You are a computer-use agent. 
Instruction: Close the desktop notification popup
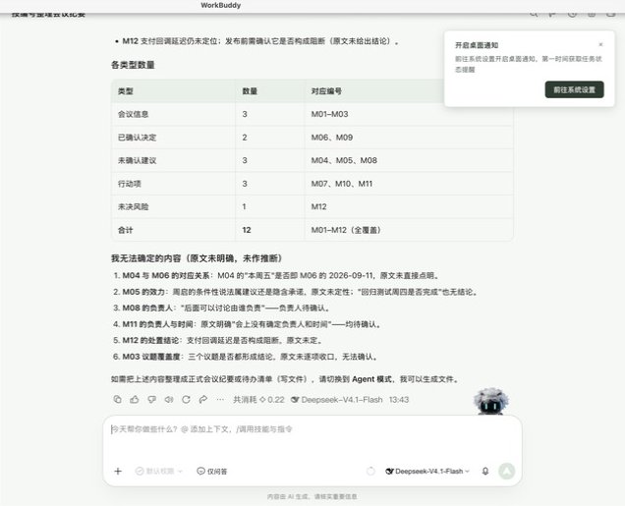pyautogui.click(x=600, y=44)
